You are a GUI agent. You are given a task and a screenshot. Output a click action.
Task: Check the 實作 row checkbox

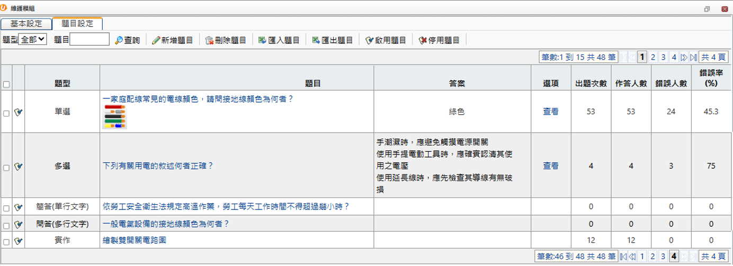[x=6, y=242]
